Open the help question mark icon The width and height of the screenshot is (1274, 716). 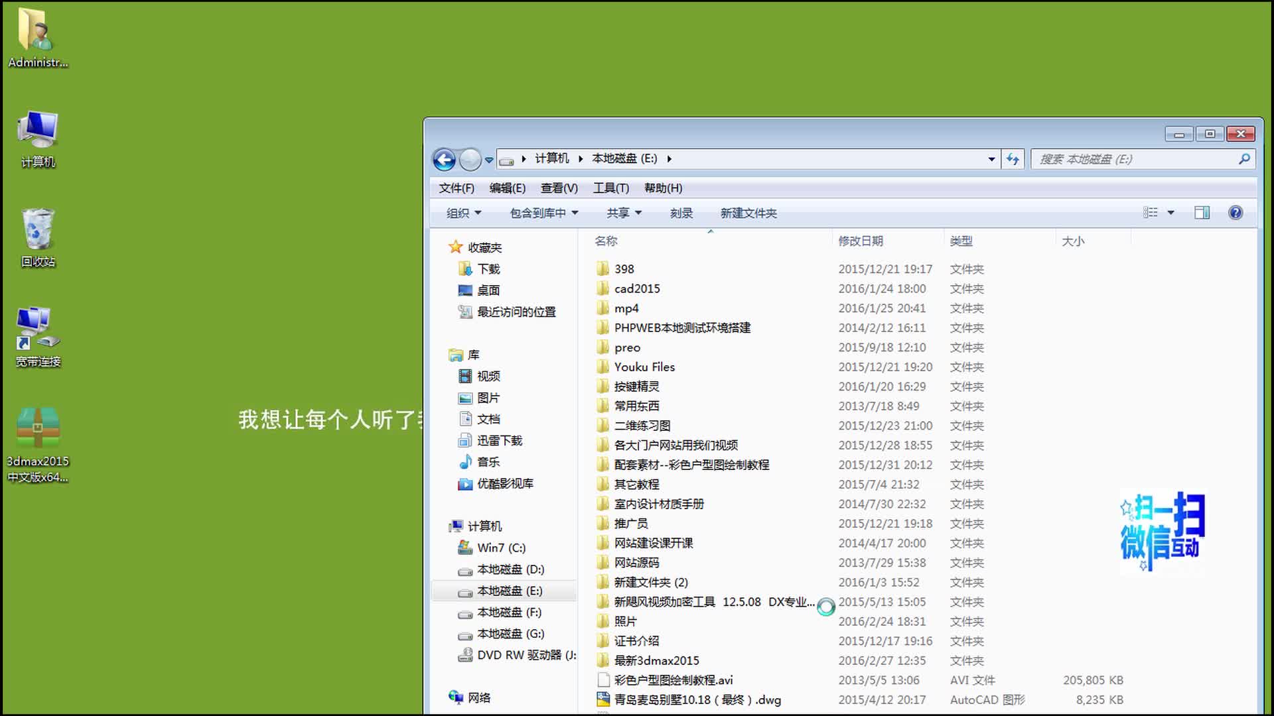pyautogui.click(x=1235, y=213)
